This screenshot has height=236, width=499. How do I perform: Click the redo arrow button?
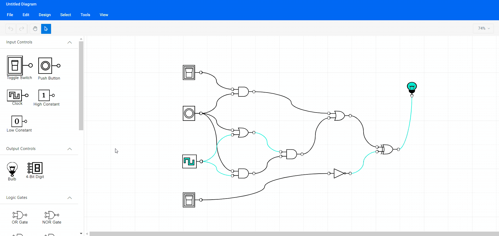tap(22, 29)
